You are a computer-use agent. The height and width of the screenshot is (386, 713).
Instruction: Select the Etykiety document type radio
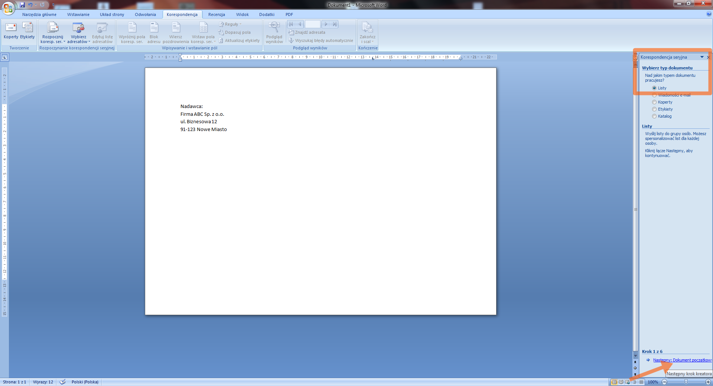pyautogui.click(x=654, y=109)
